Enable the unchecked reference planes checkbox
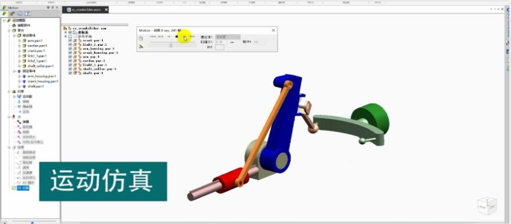 click(70, 36)
